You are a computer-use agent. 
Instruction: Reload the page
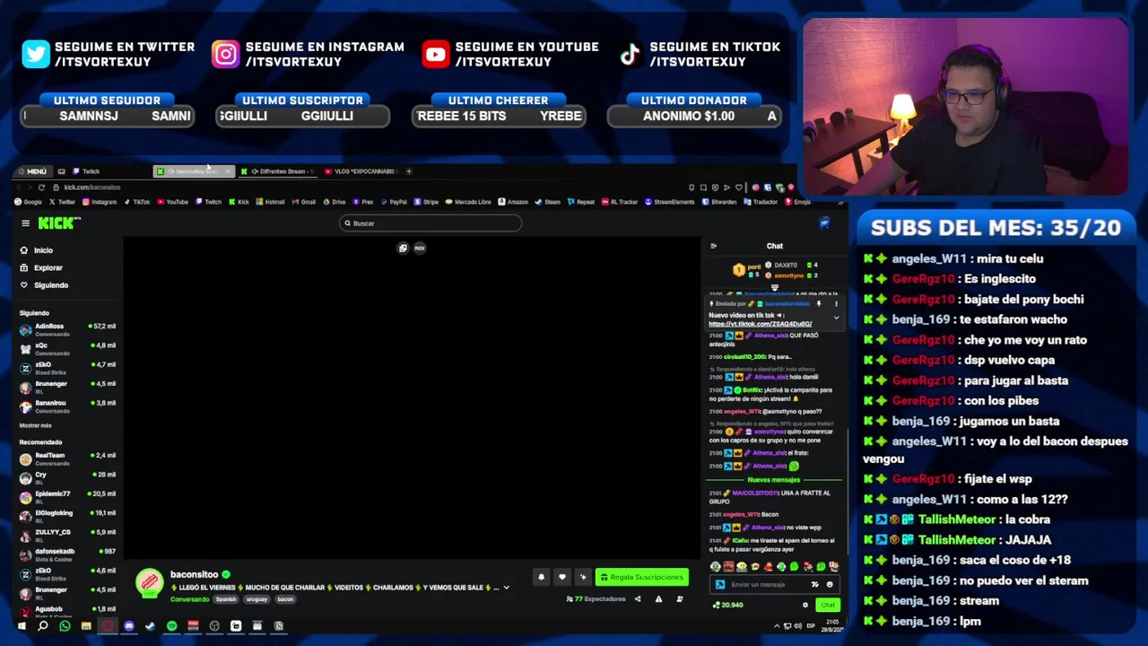tap(41, 188)
